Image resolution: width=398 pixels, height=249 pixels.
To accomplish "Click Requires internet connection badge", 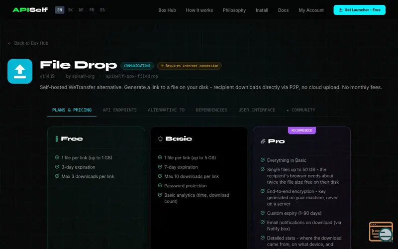I will pos(190,66).
